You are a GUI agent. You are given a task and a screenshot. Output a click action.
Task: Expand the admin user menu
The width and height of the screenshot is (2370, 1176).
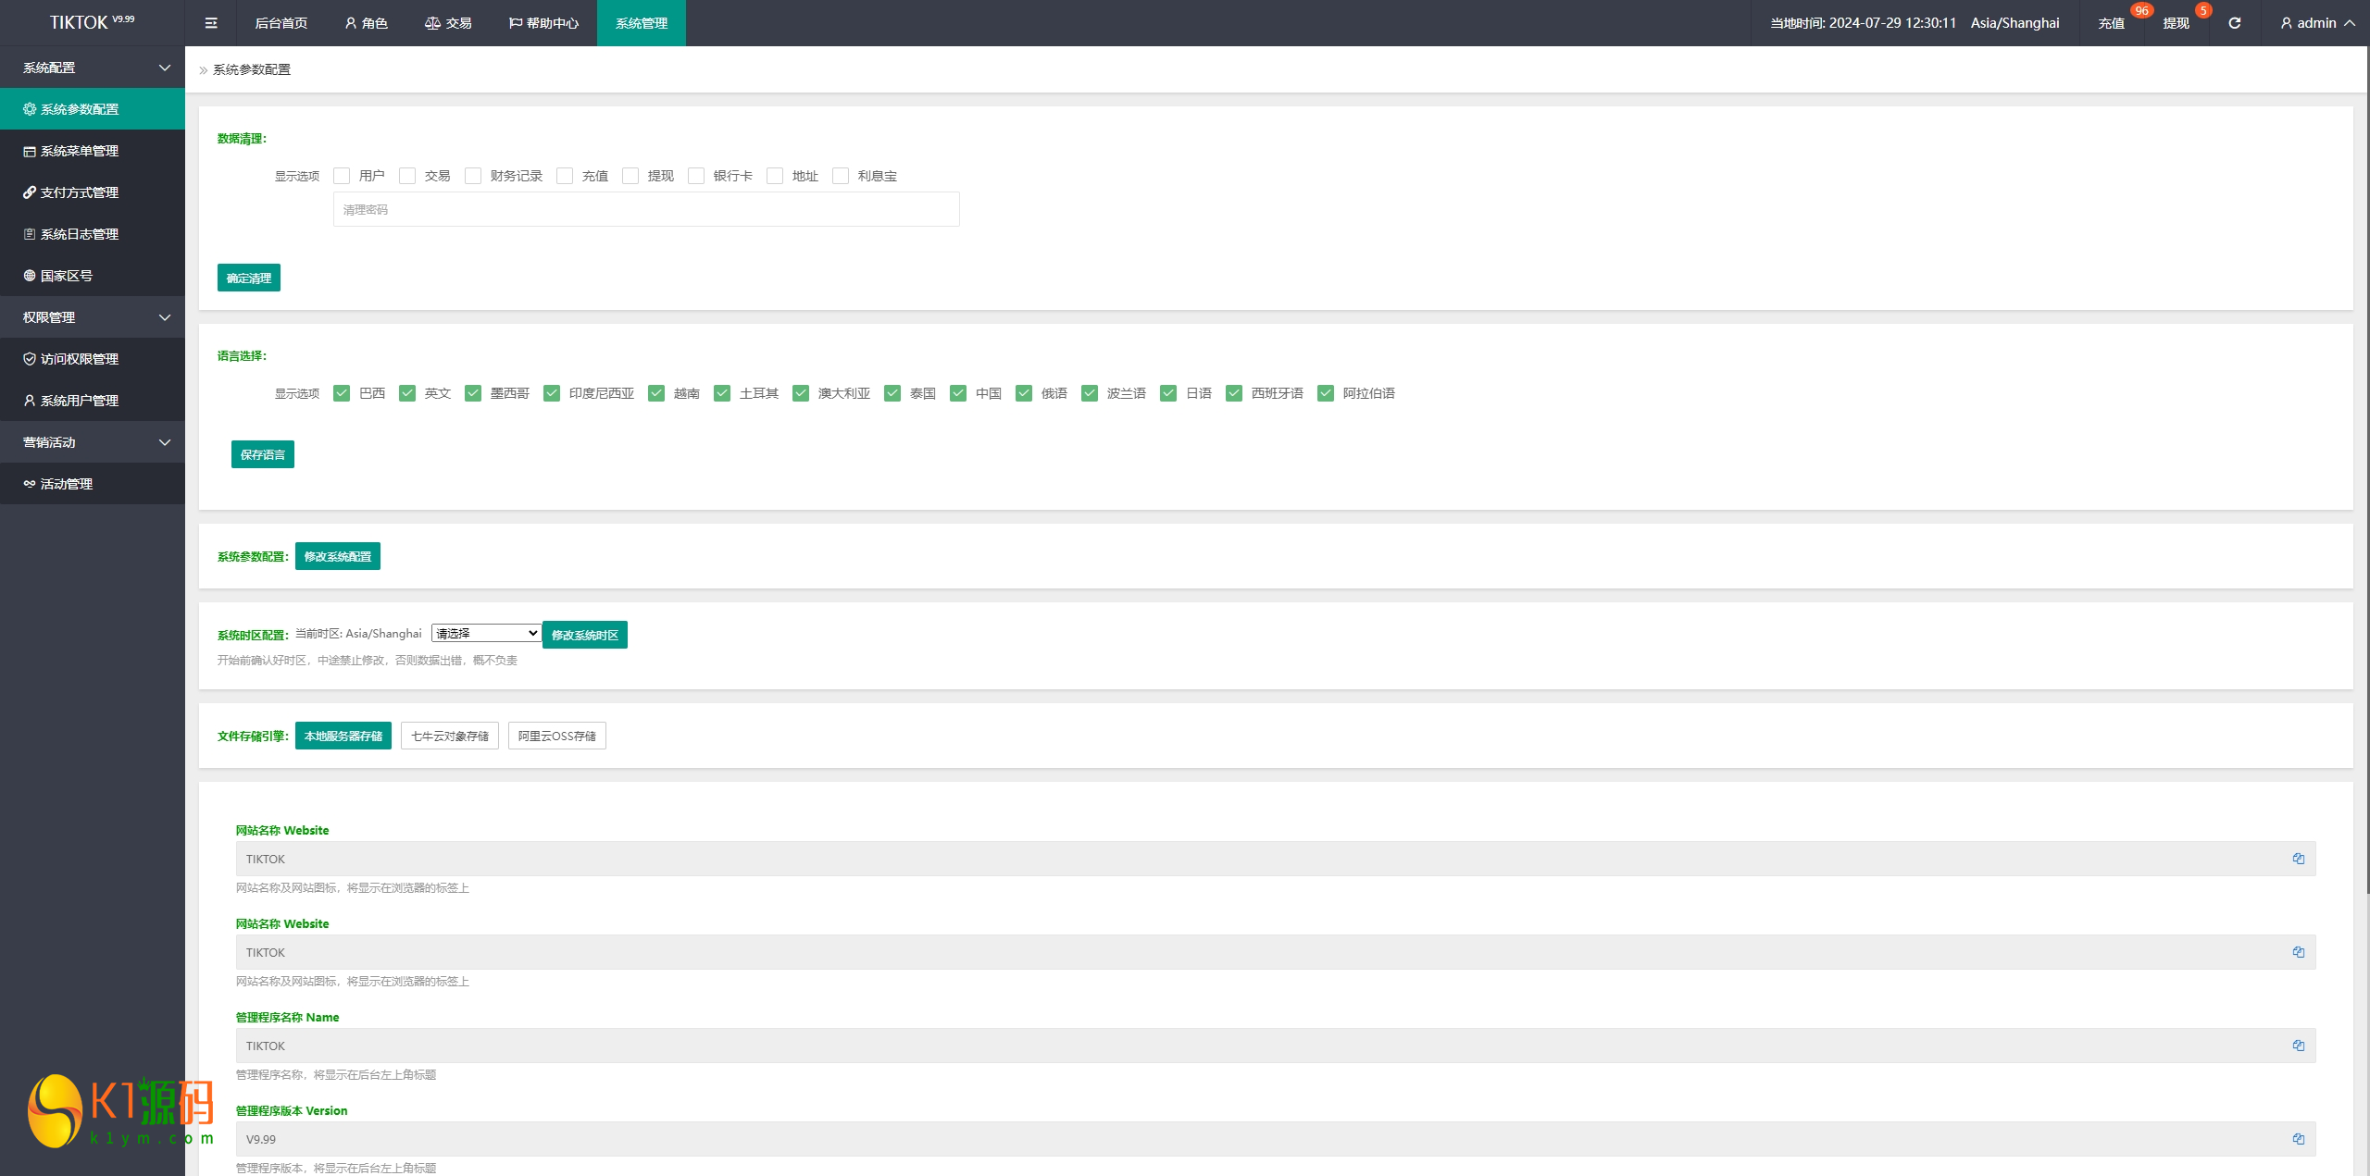(x=2316, y=23)
